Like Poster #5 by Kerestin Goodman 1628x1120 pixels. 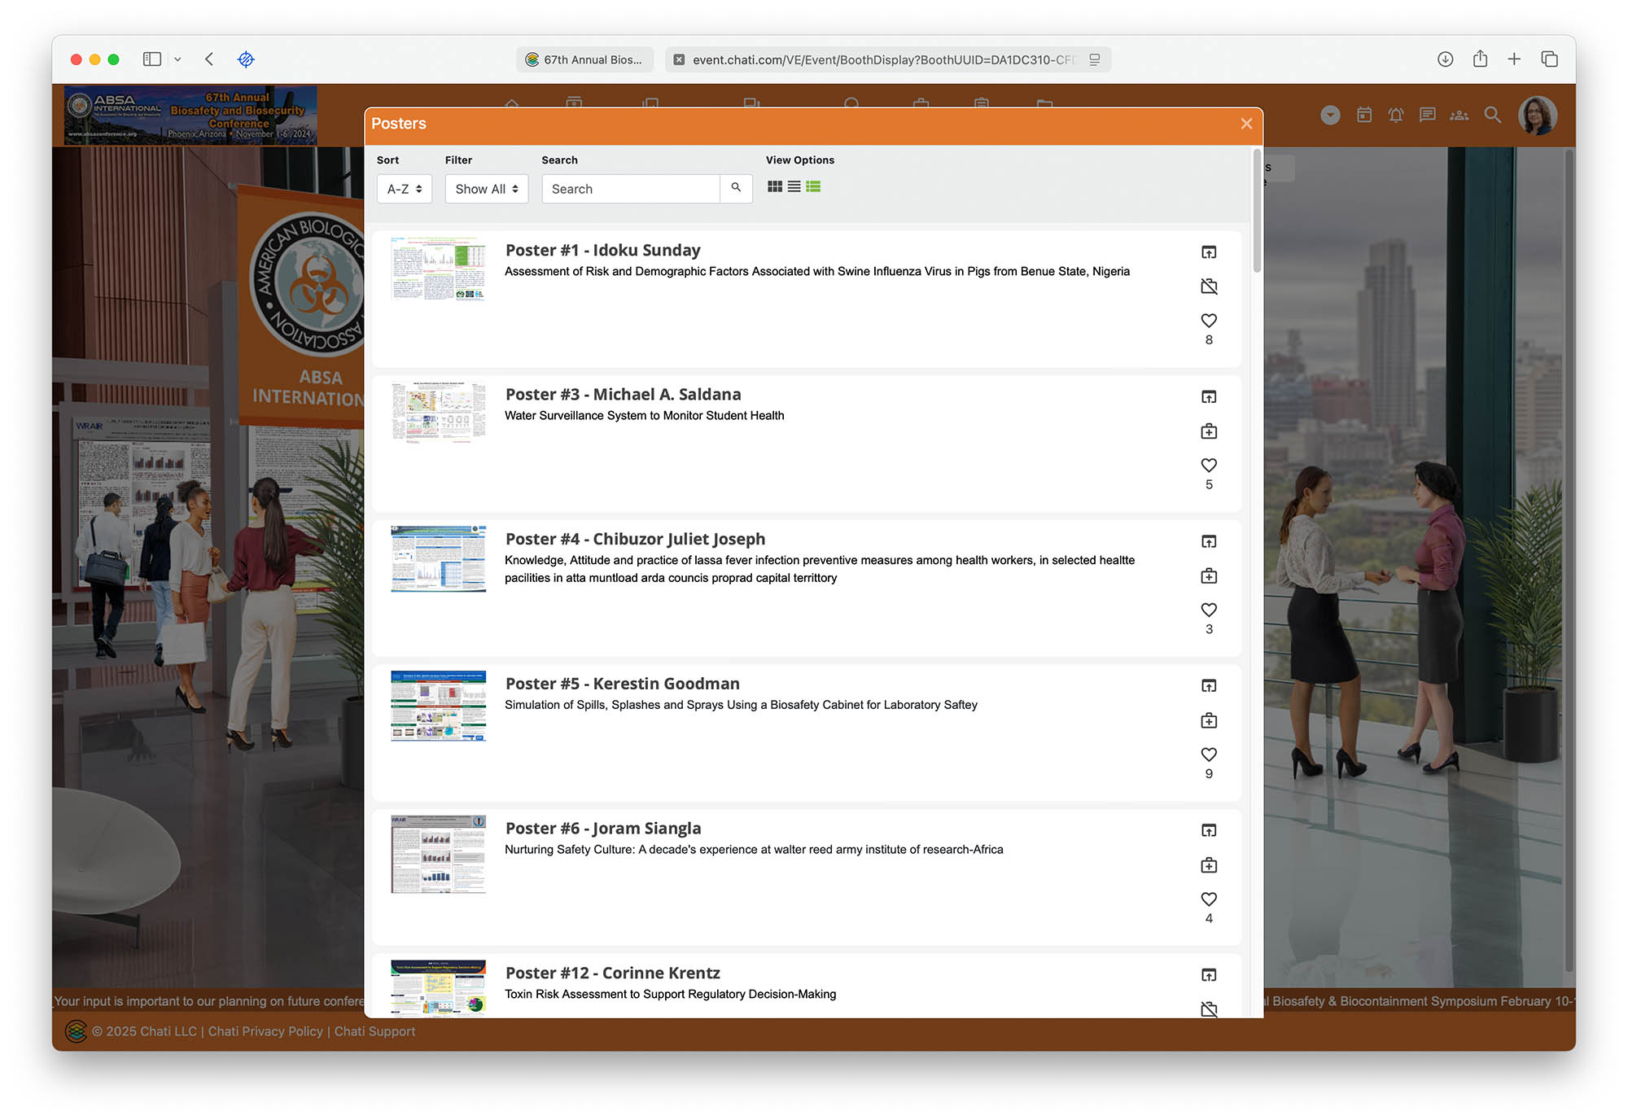[1209, 755]
